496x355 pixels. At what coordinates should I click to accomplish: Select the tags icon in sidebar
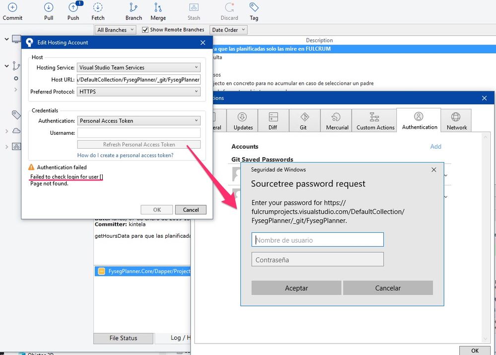(x=16, y=115)
